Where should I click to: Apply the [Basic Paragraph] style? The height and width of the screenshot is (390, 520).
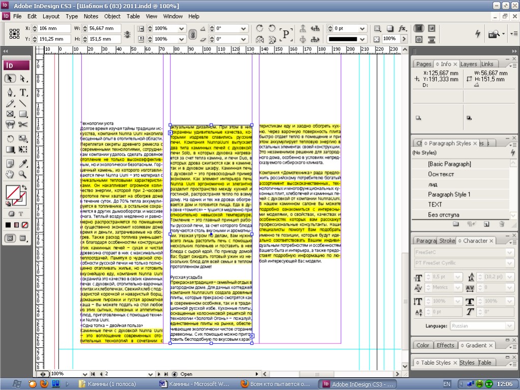tap(461, 164)
